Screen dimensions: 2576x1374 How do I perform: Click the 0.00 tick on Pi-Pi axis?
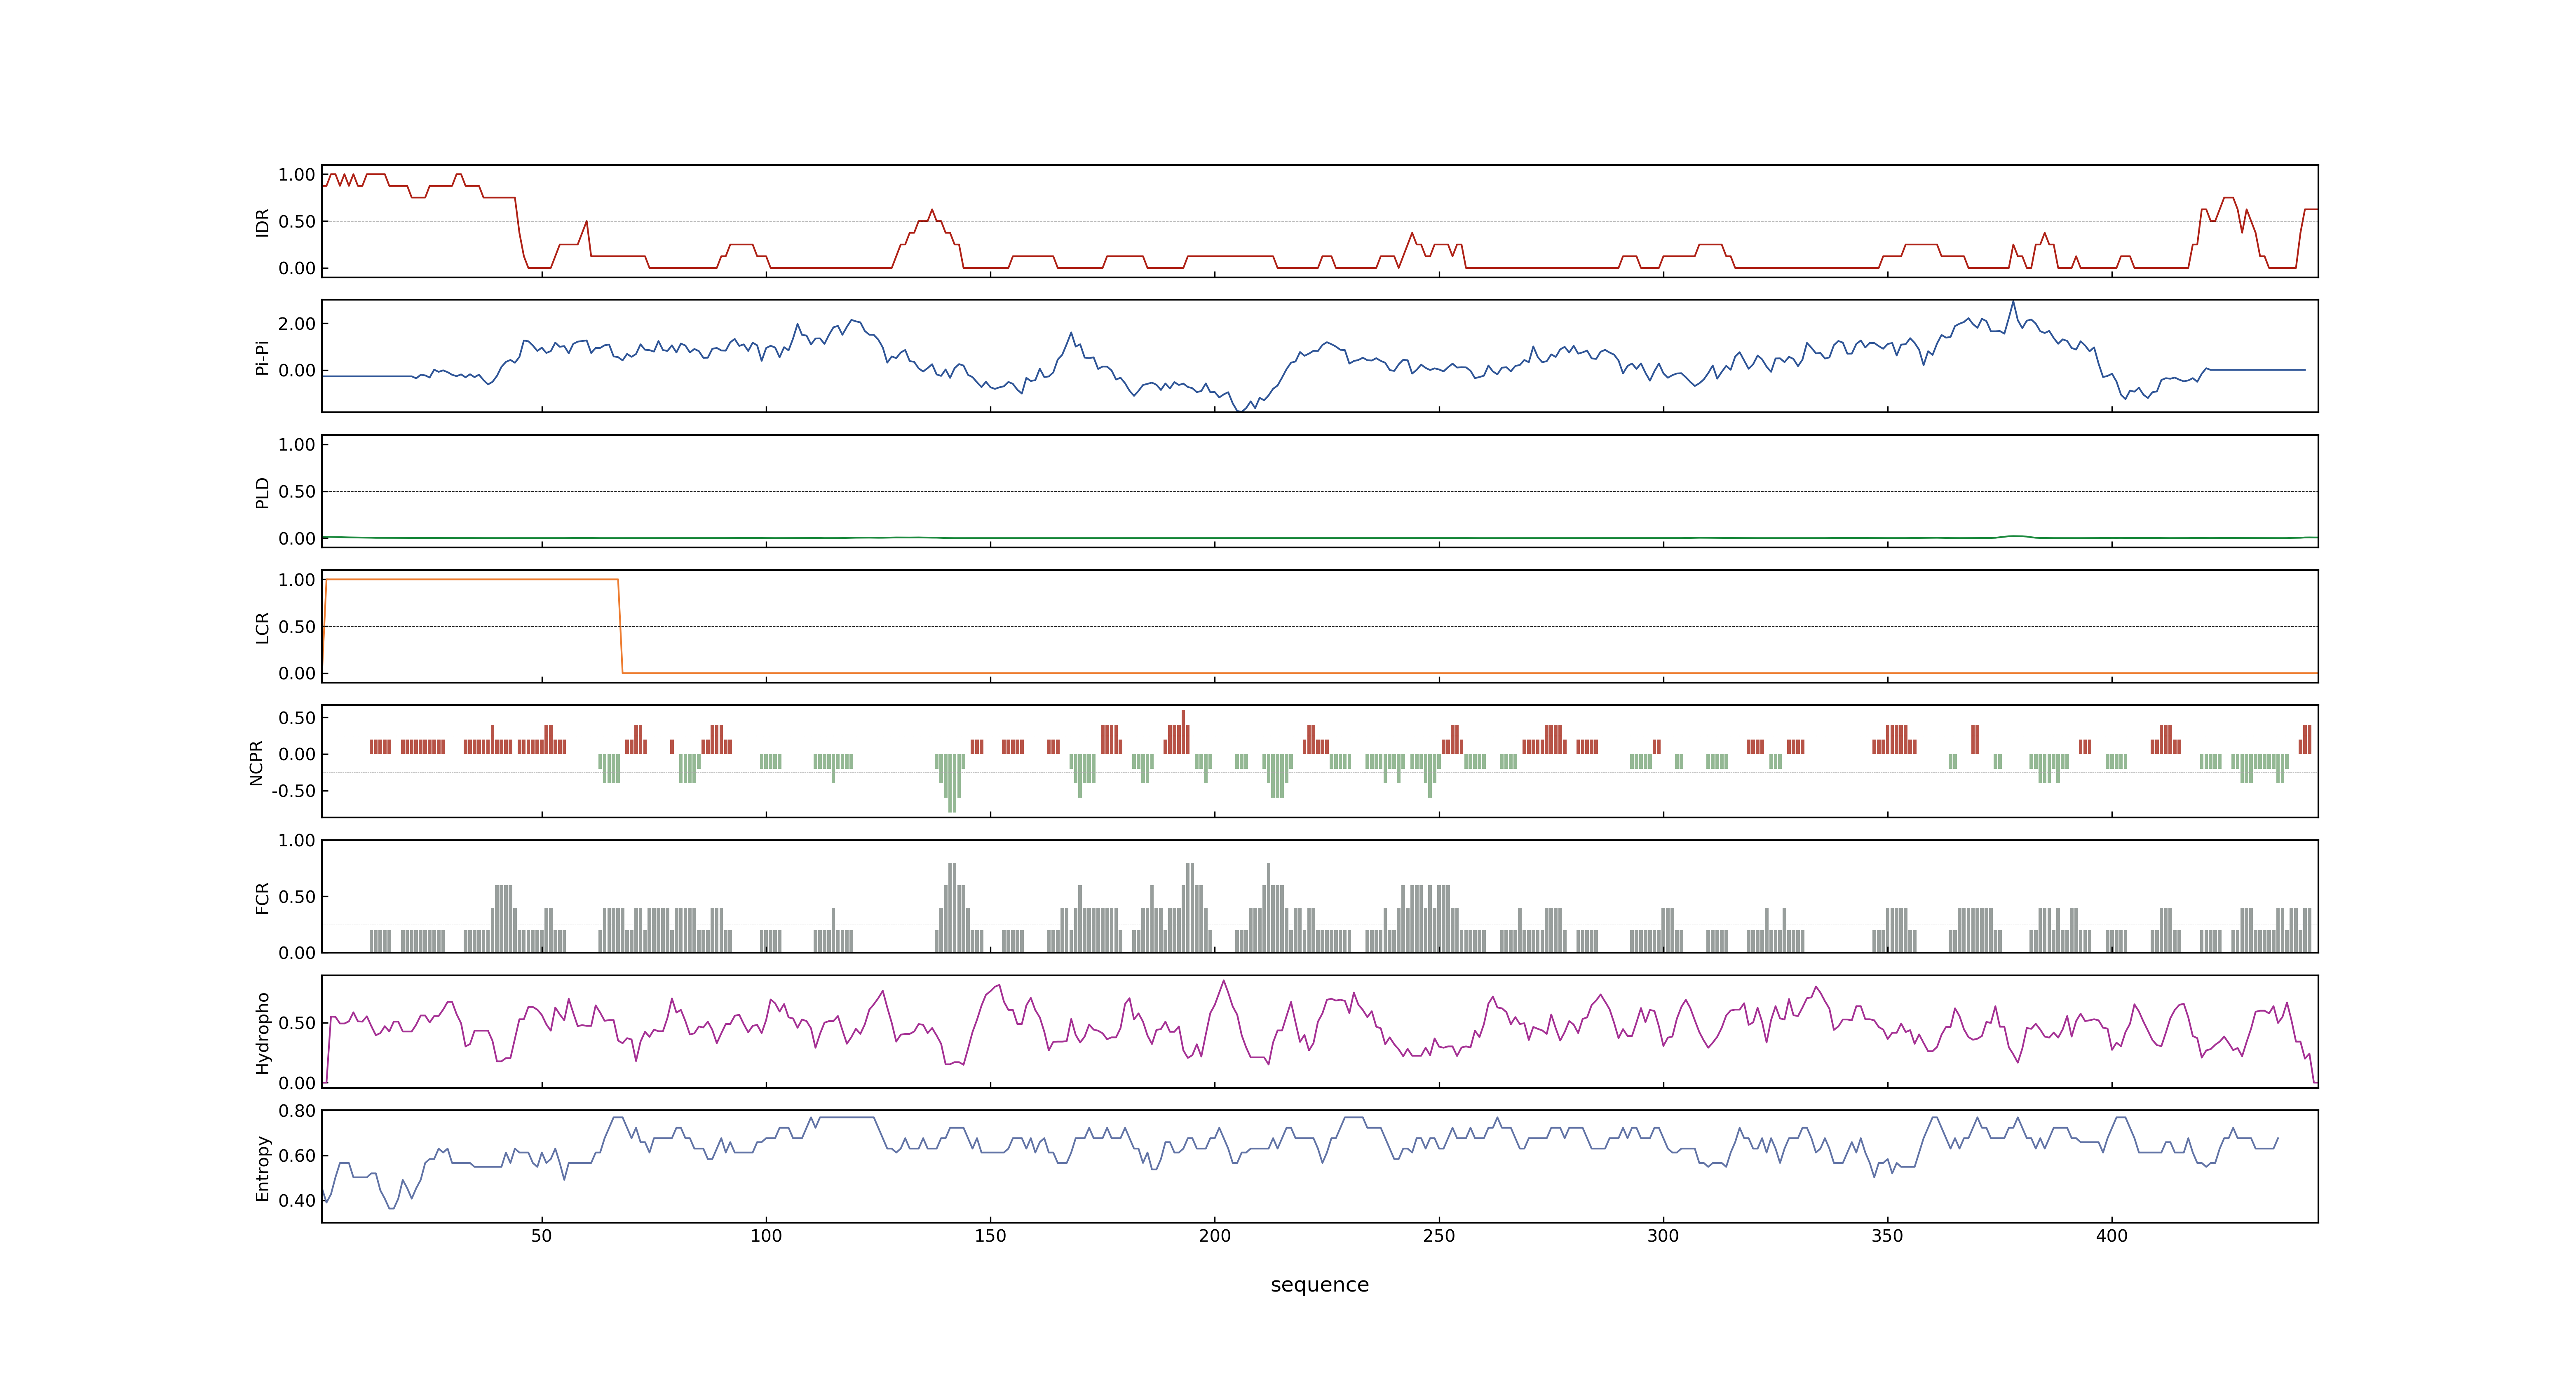click(297, 371)
